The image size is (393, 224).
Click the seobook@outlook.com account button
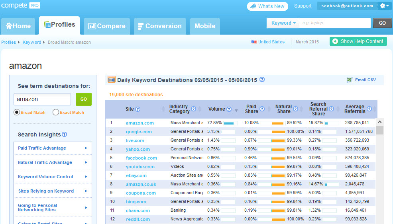(x=347, y=6)
